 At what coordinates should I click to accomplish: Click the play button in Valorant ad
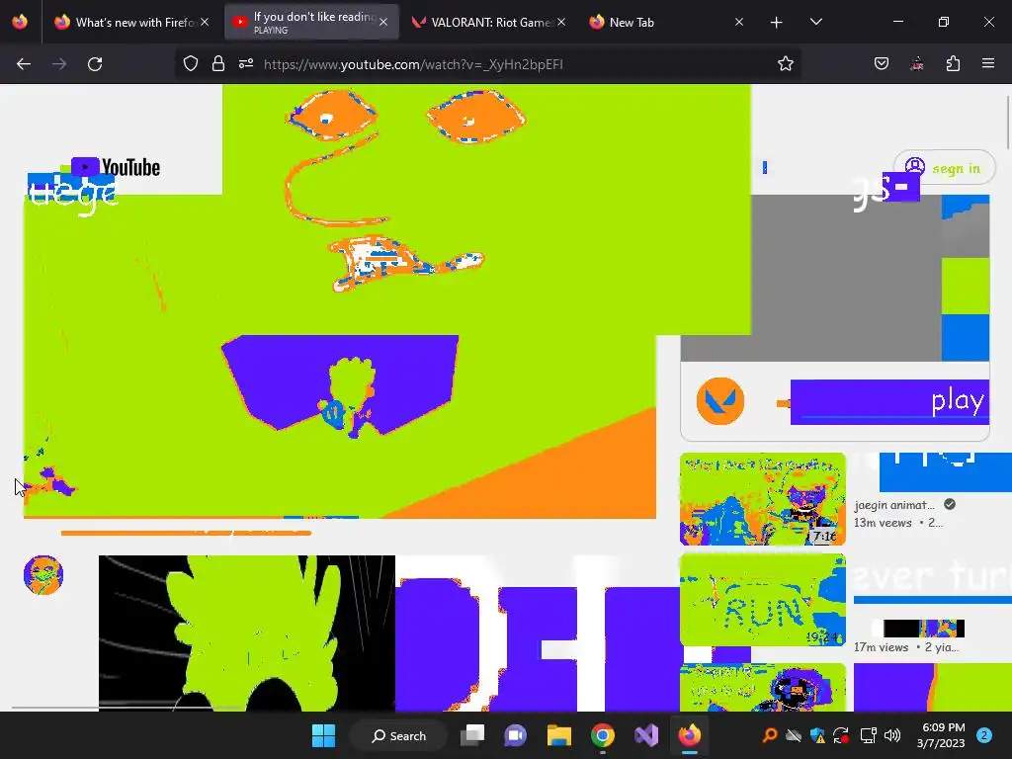coord(889,402)
